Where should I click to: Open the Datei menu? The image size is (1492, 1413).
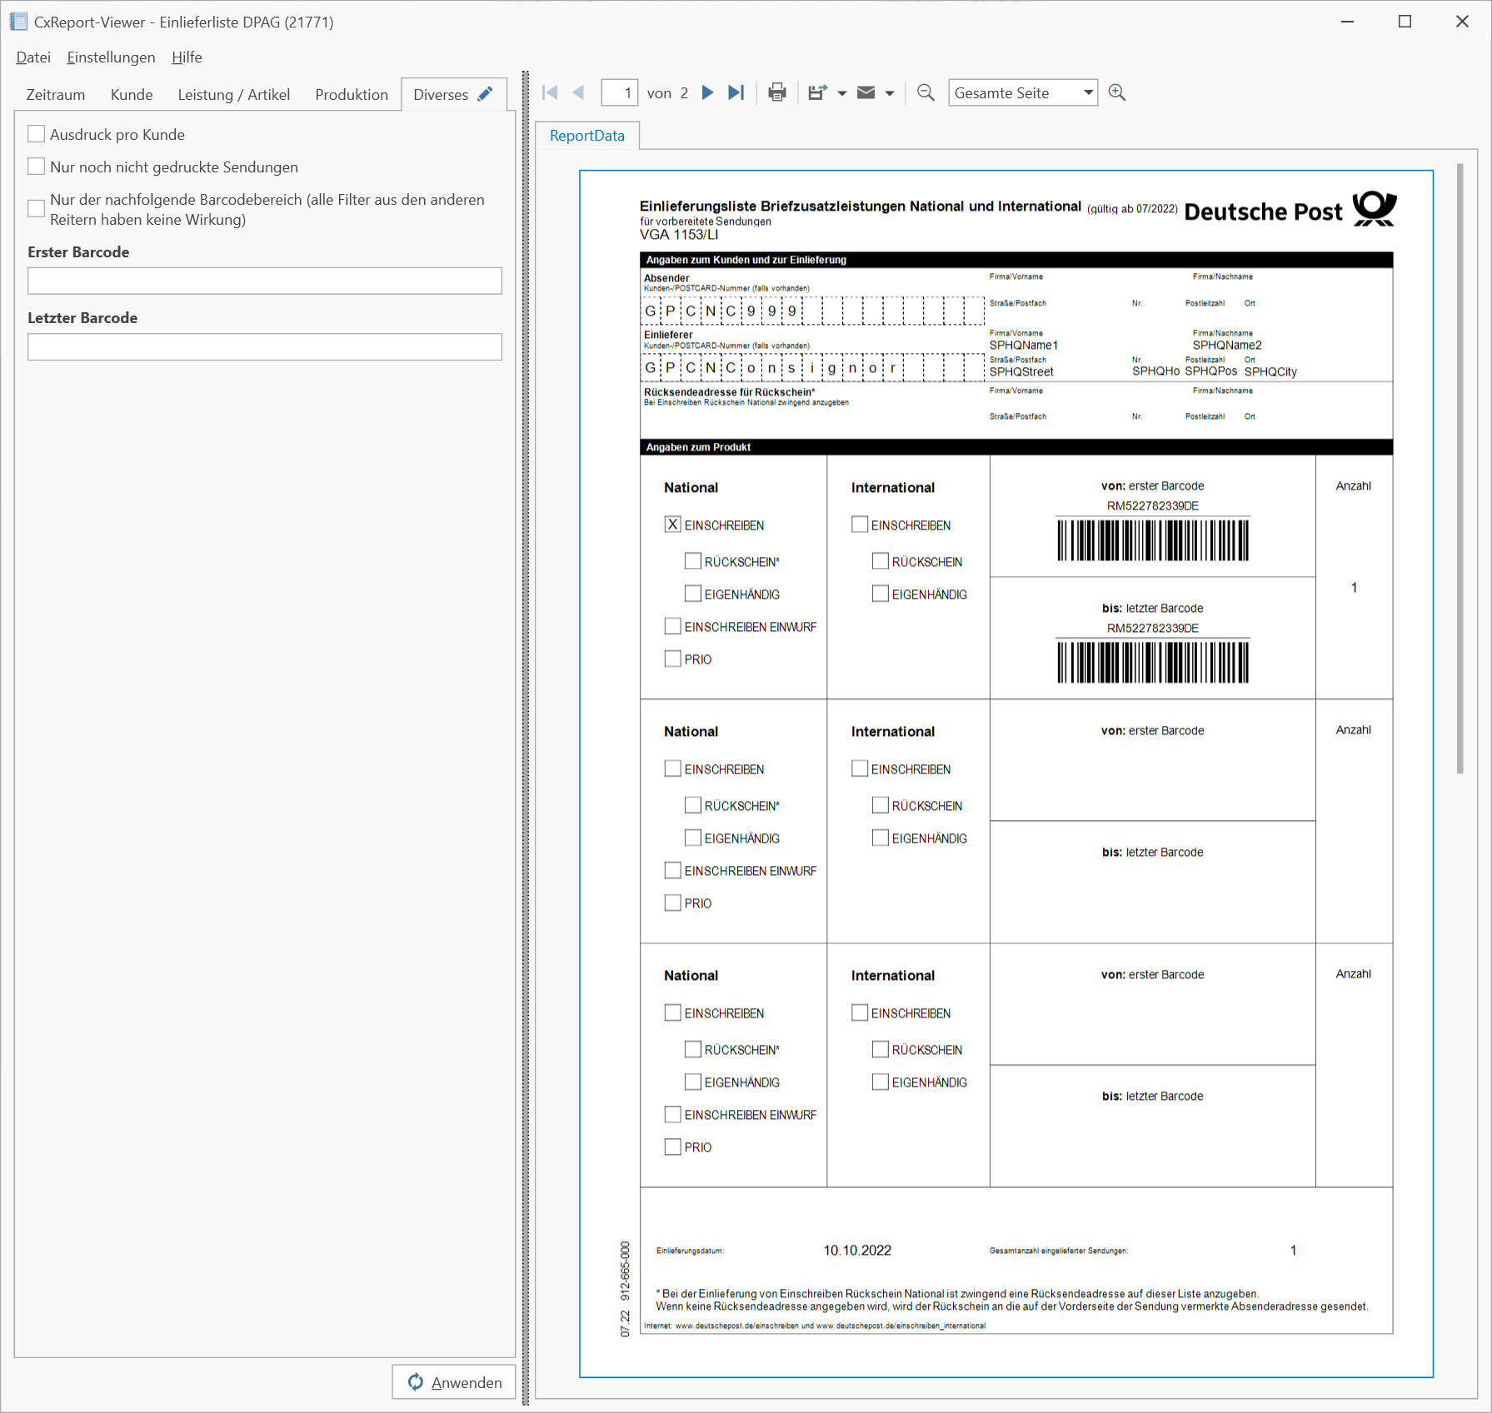click(x=33, y=57)
